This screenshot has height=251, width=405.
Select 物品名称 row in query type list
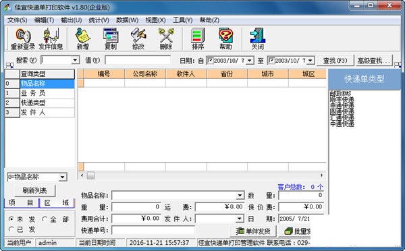point(47,84)
